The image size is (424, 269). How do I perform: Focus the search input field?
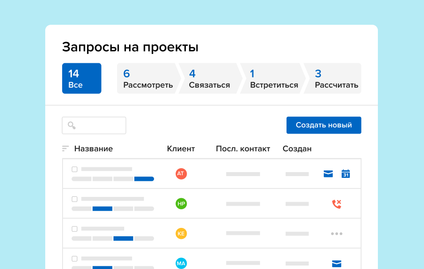pyautogui.click(x=94, y=126)
